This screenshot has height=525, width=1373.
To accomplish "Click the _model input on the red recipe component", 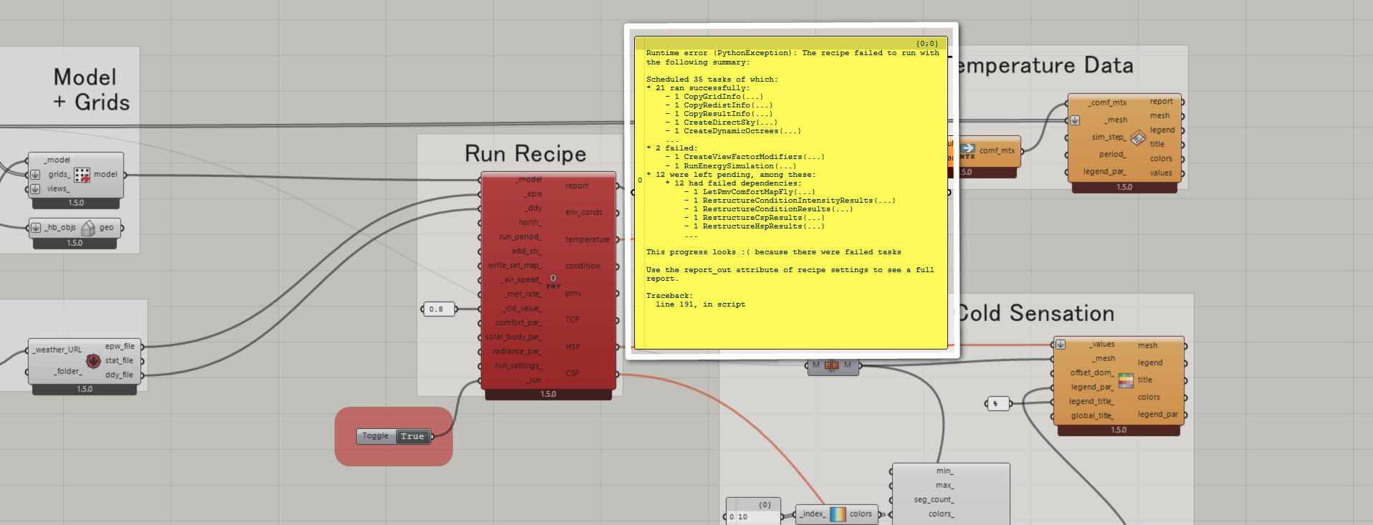I will [x=529, y=180].
